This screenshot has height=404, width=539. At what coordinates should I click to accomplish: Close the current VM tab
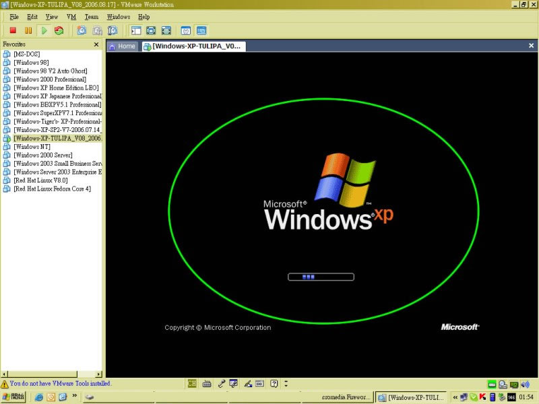pos(531,46)
